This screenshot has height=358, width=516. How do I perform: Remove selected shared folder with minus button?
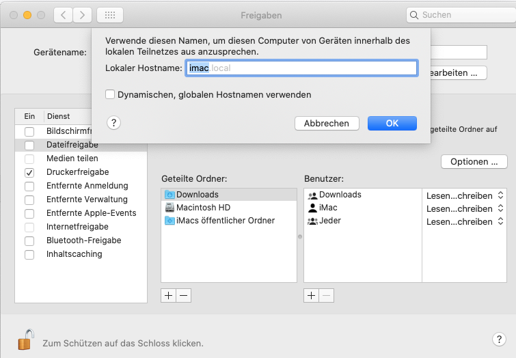pos(183,295)
